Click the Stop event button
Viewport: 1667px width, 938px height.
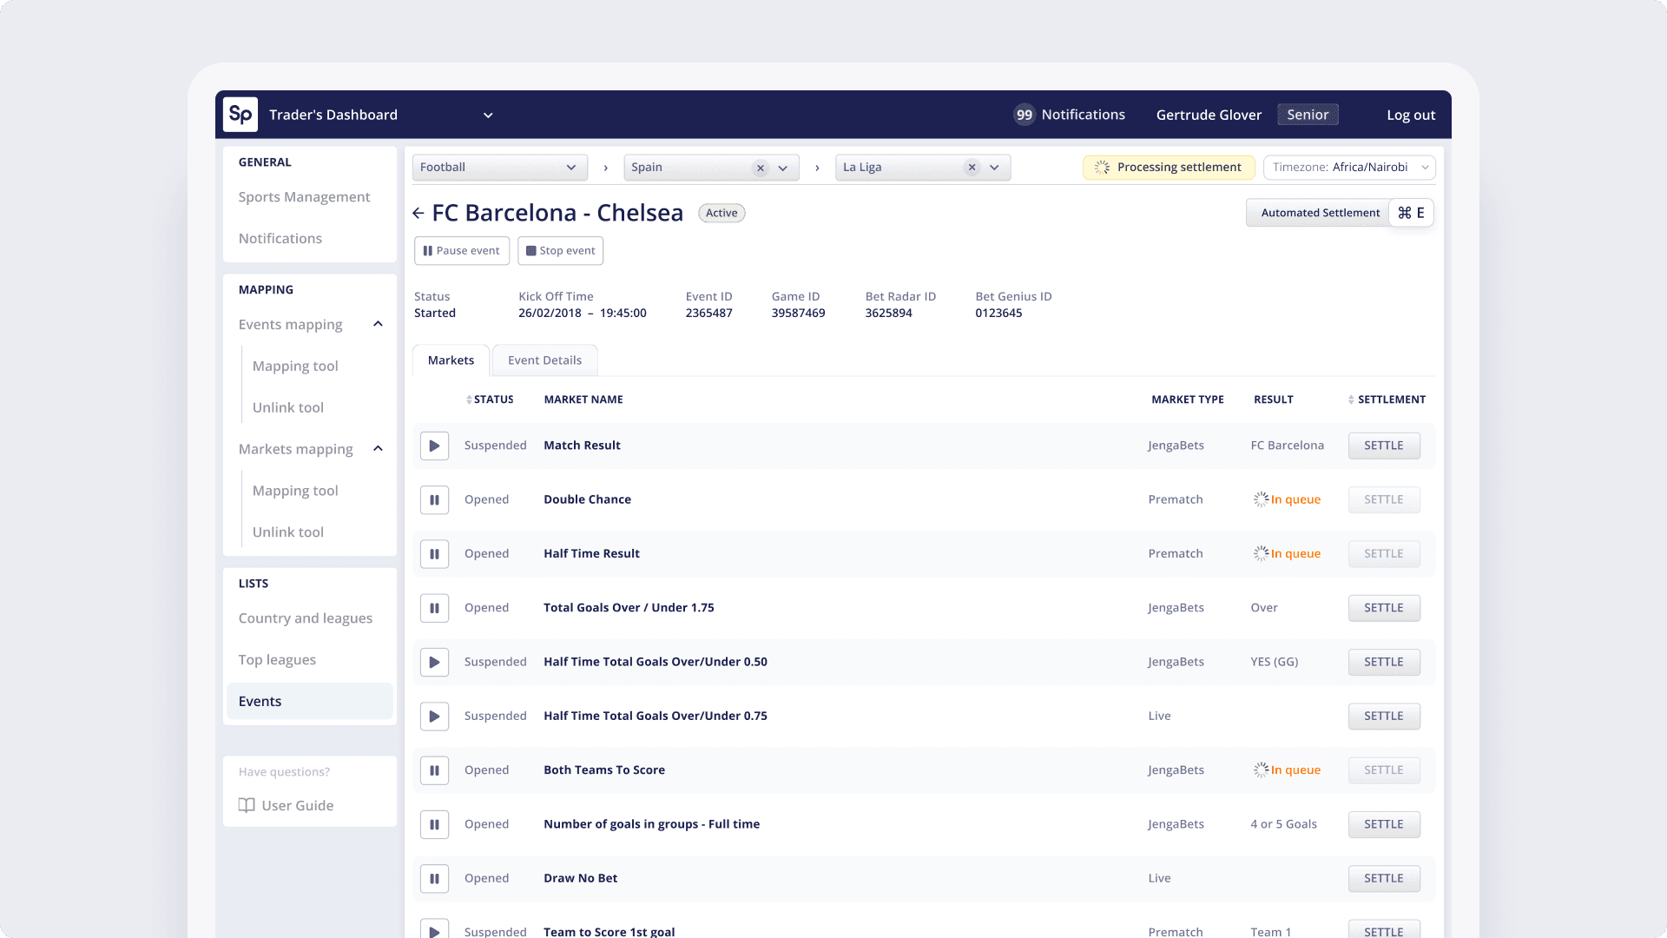coord(560,251)
